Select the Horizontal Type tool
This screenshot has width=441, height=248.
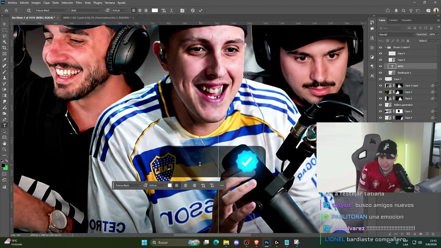click(4, 125)
